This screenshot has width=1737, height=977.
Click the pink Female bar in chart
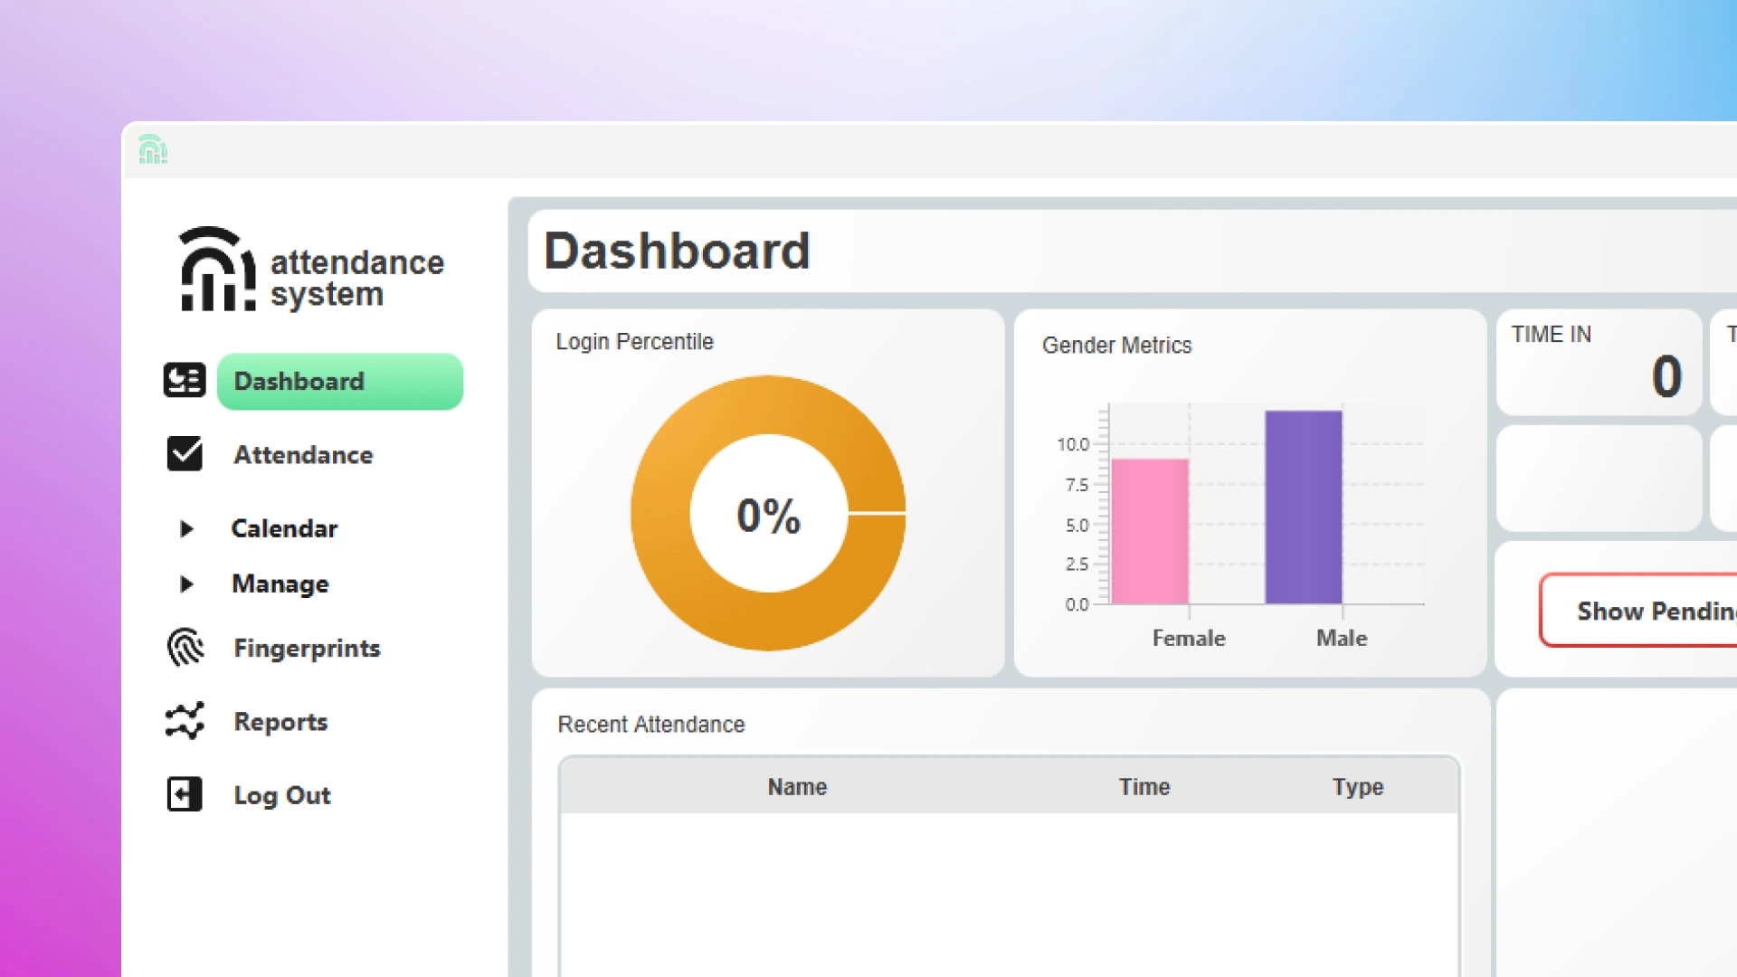[x=1150, y=531]
